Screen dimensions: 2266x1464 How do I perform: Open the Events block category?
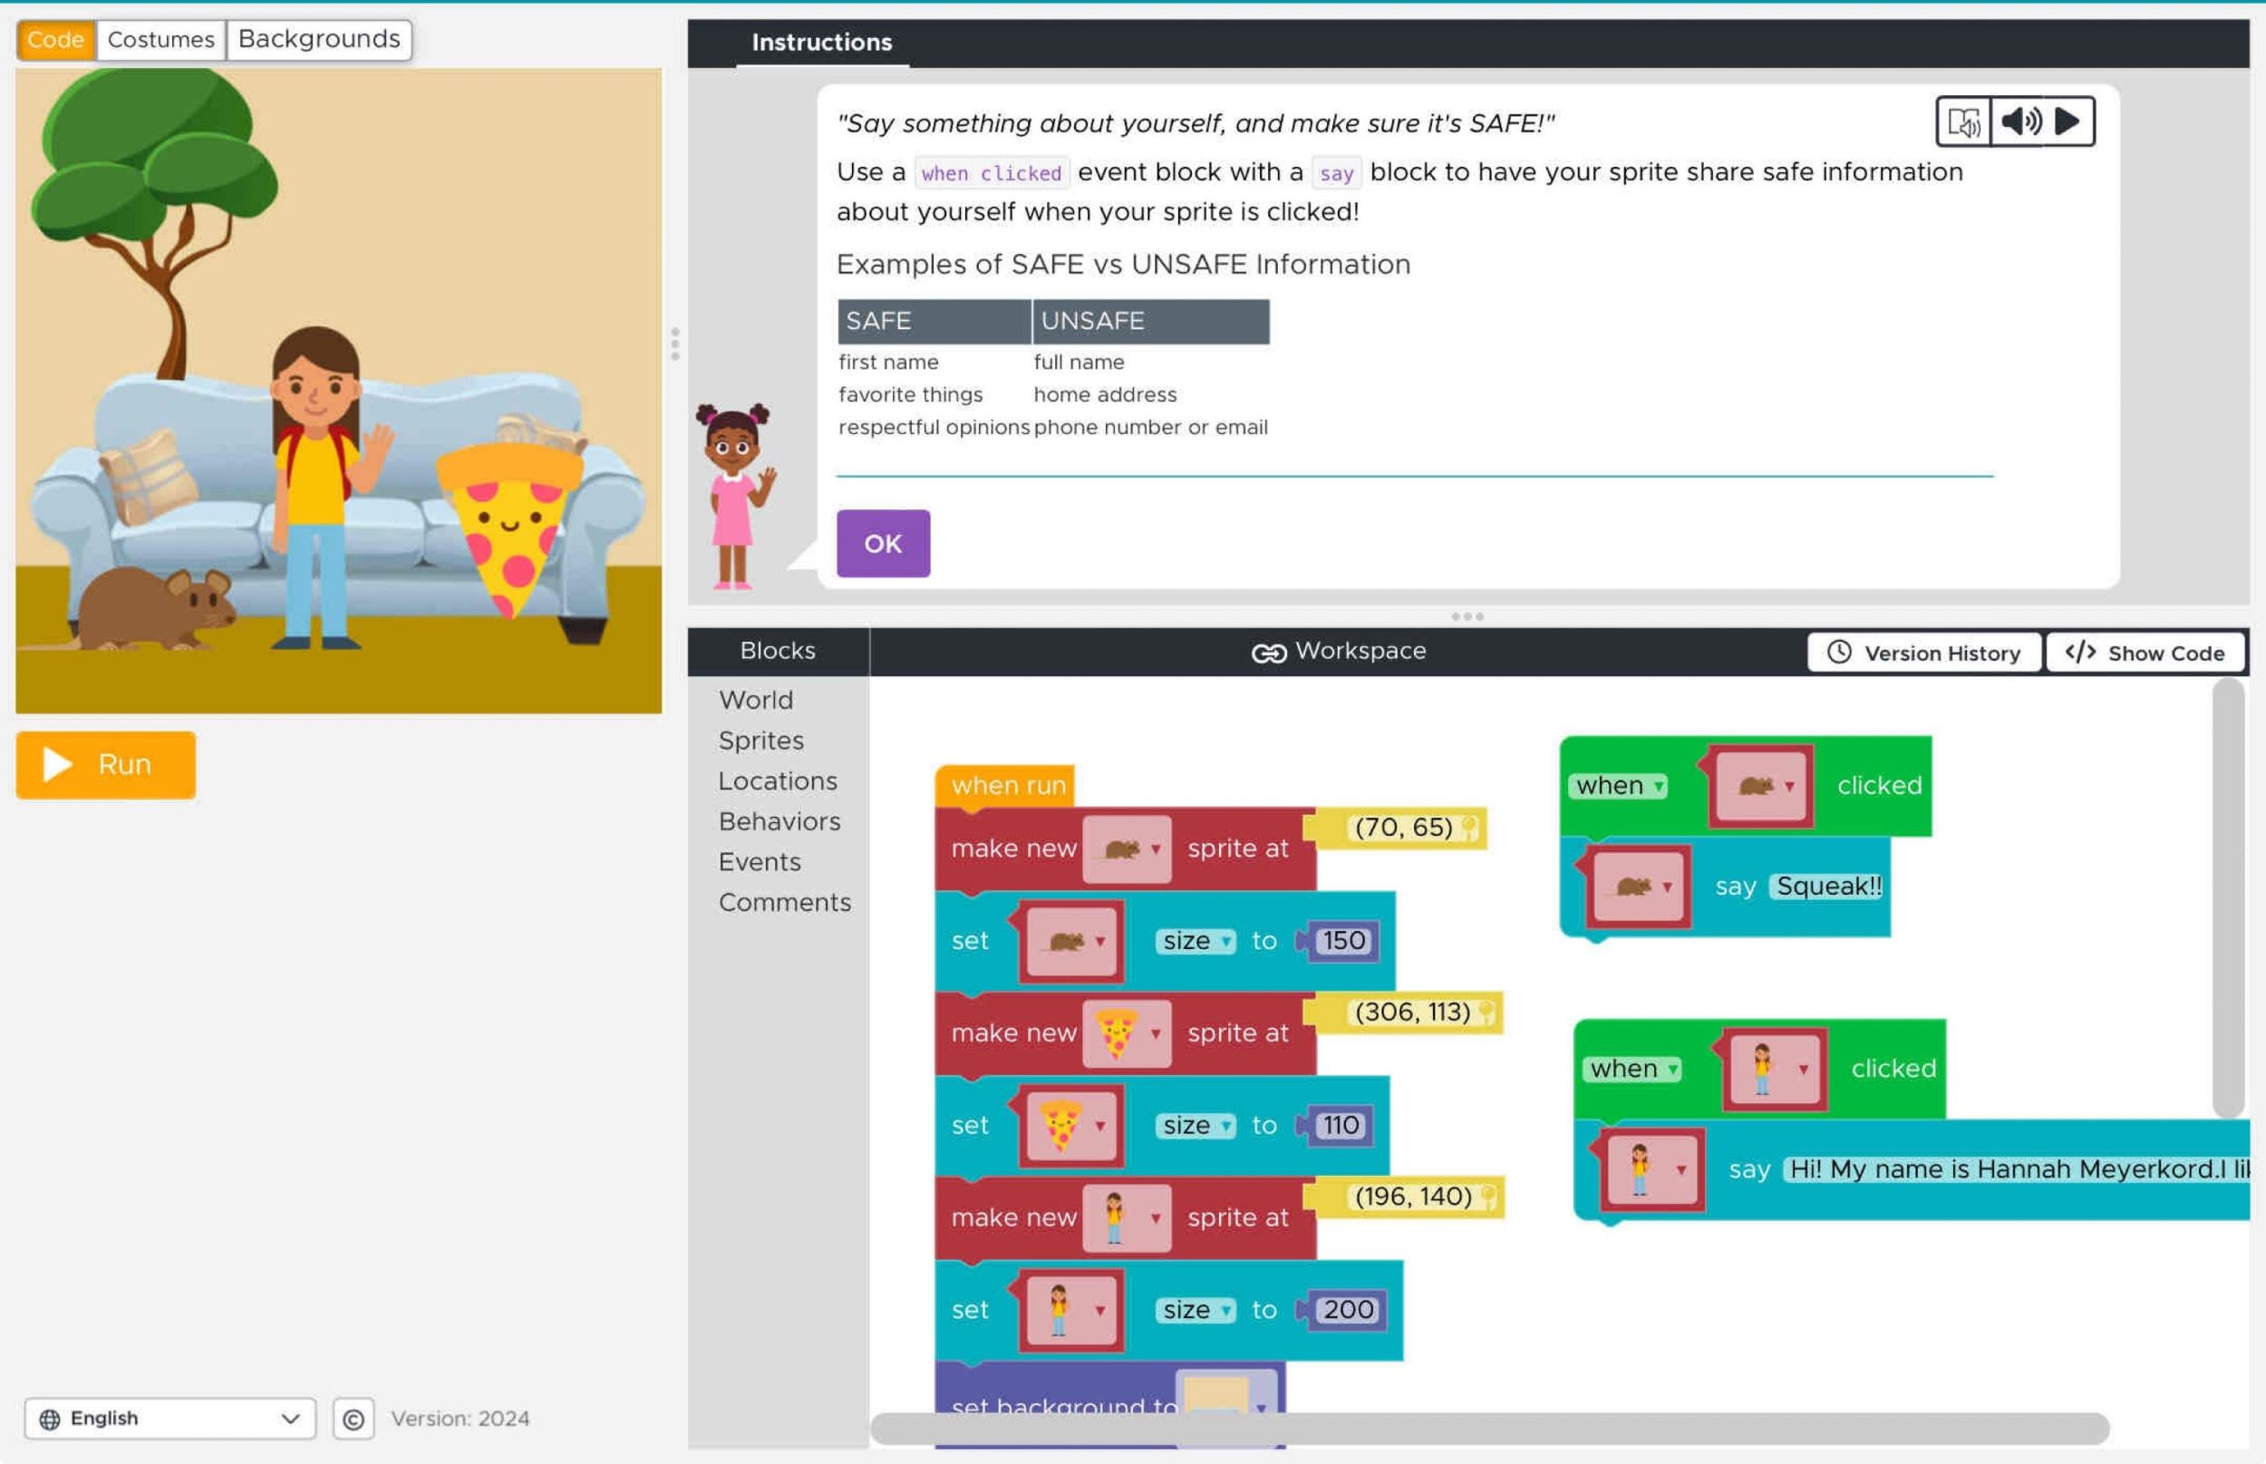click(x=760, y=861)
